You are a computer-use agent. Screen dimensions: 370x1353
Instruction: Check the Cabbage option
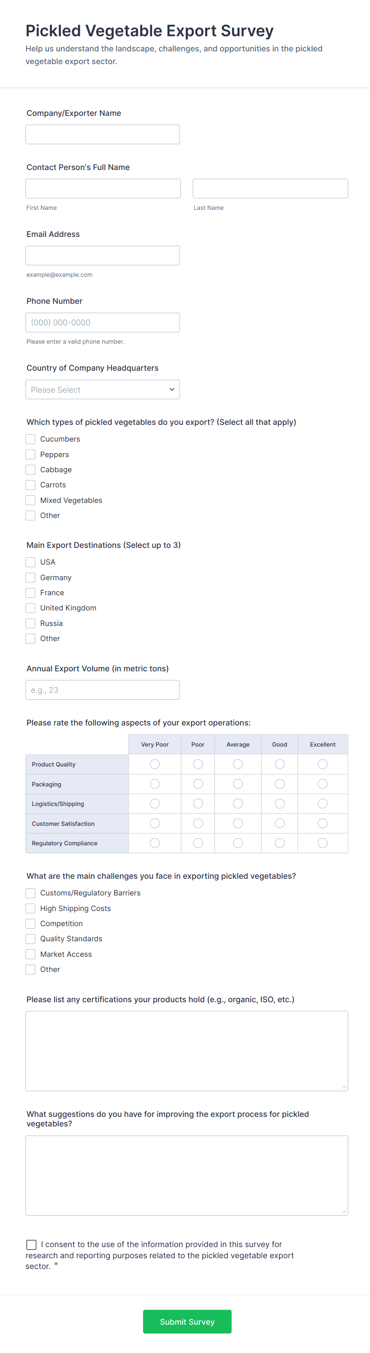31,469
